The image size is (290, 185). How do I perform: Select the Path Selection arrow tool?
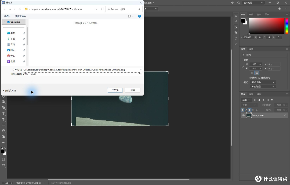click(3, 119)
